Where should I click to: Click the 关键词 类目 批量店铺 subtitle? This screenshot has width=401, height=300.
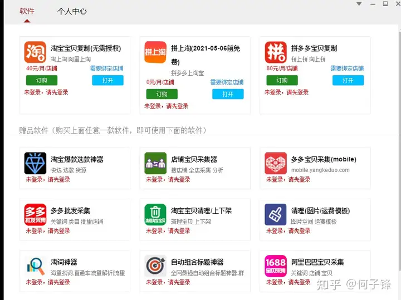[77, 222]
